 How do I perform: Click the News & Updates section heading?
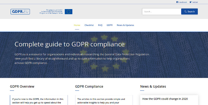click(x=153, y=86)
